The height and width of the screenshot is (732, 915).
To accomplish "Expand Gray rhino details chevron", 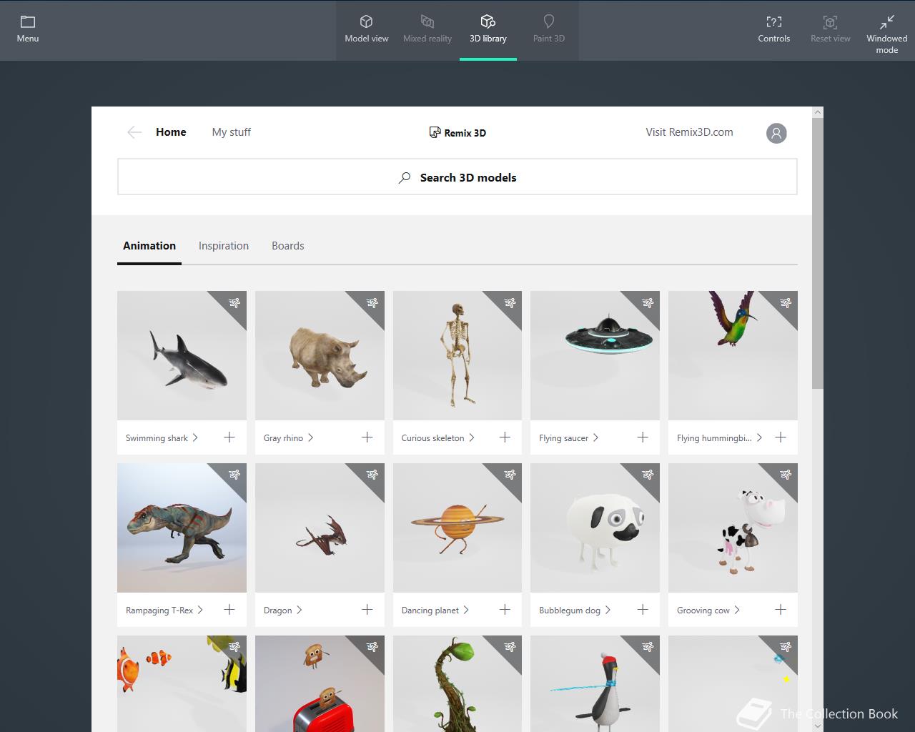I will [310, 437].
